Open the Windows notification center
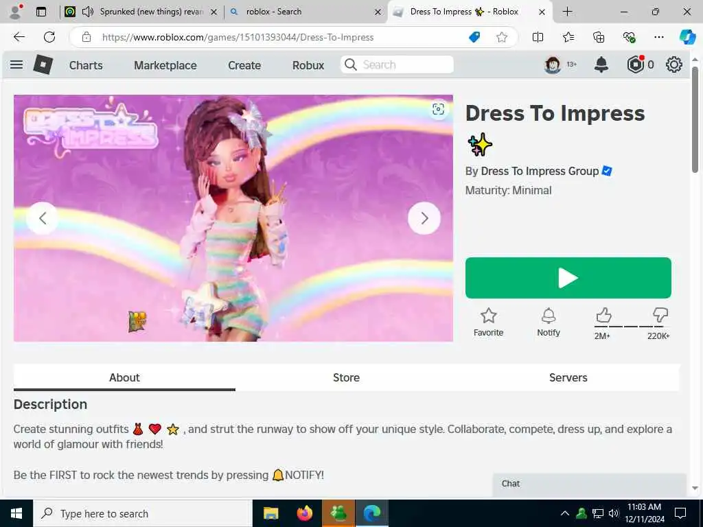 tap(680, 513)
